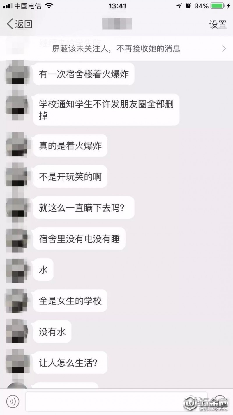Tap the battery icon in status bar
Image resolution: width=233 pixels, height=415 pixels.
click(219, 6)
